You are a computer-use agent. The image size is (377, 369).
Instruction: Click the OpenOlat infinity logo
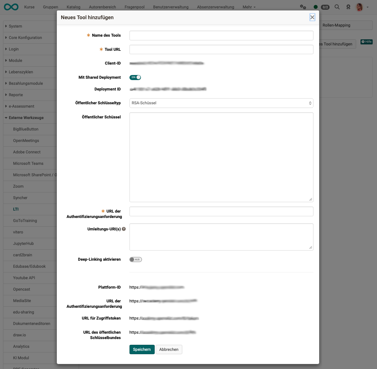pyautogui.click(x=11, y=7)
